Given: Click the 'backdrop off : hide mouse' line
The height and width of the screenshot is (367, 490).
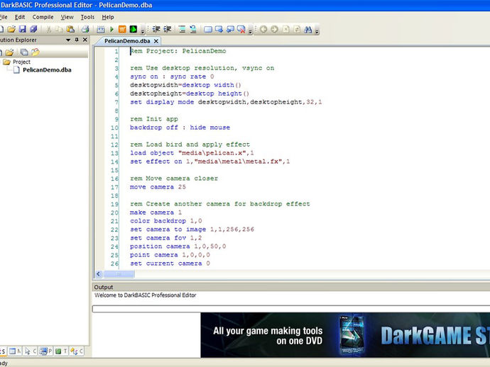Looking at the screenshot, I should click(x=180, y=128).
